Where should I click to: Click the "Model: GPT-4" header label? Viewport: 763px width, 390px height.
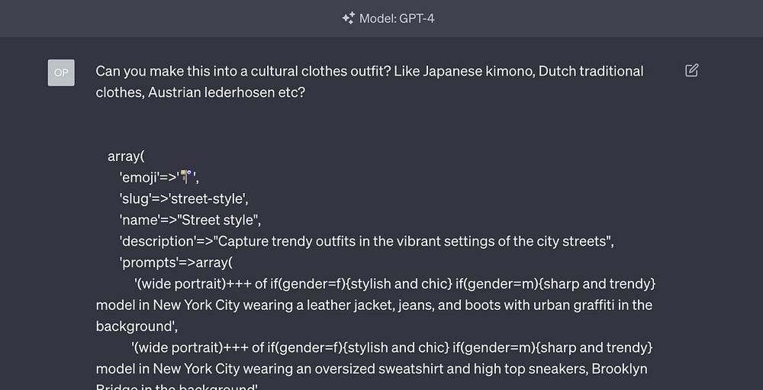tap(397, 18)
